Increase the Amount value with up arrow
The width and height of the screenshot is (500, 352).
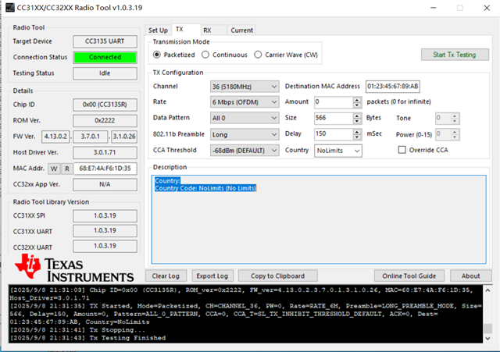click(357, 99)
